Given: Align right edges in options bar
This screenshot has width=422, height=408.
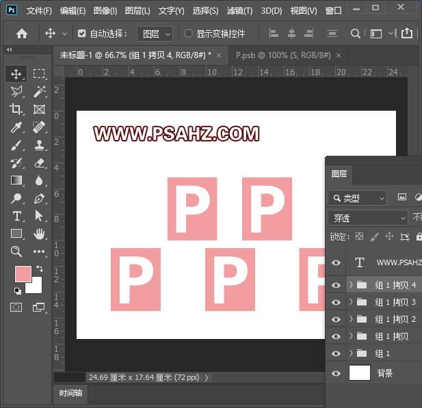Looking at the screenshot, I should [x=308, y=33].
